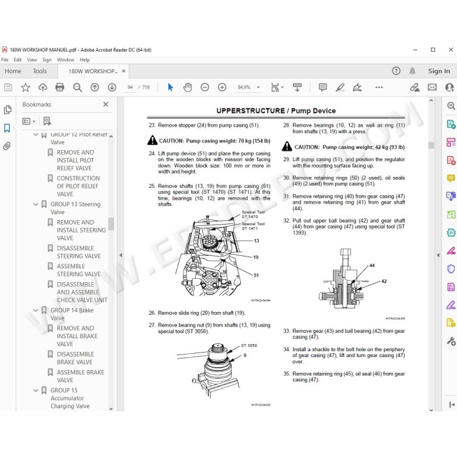
Task: Open REMOVE AND INSTALL BRAKE VALVE bookmark
Action: click(x=77, y=336)
